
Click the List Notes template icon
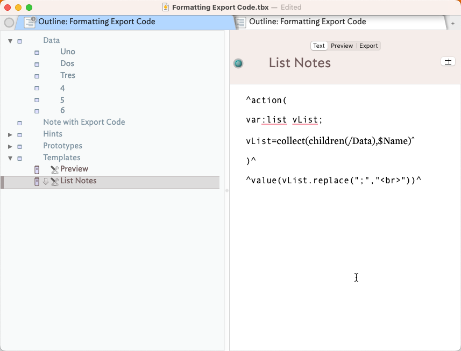click(37, 182)
